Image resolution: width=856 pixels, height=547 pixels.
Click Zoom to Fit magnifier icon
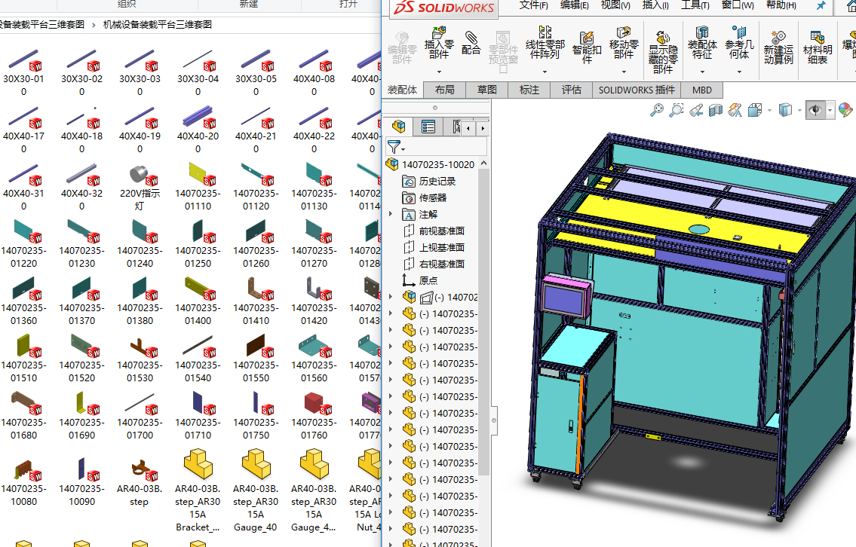pyautogui.click(x=657, y=110)
